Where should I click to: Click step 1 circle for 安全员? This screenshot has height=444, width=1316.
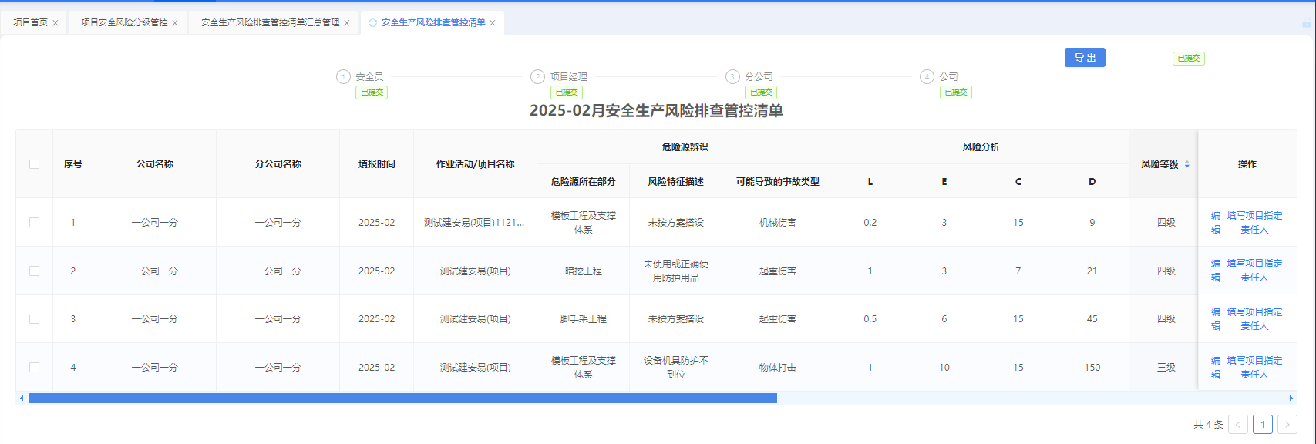click(344, 76)
